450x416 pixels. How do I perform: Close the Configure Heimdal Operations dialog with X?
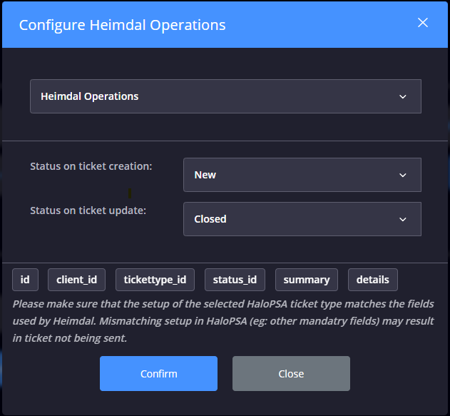pyautogui.click(x=422, y=23)
